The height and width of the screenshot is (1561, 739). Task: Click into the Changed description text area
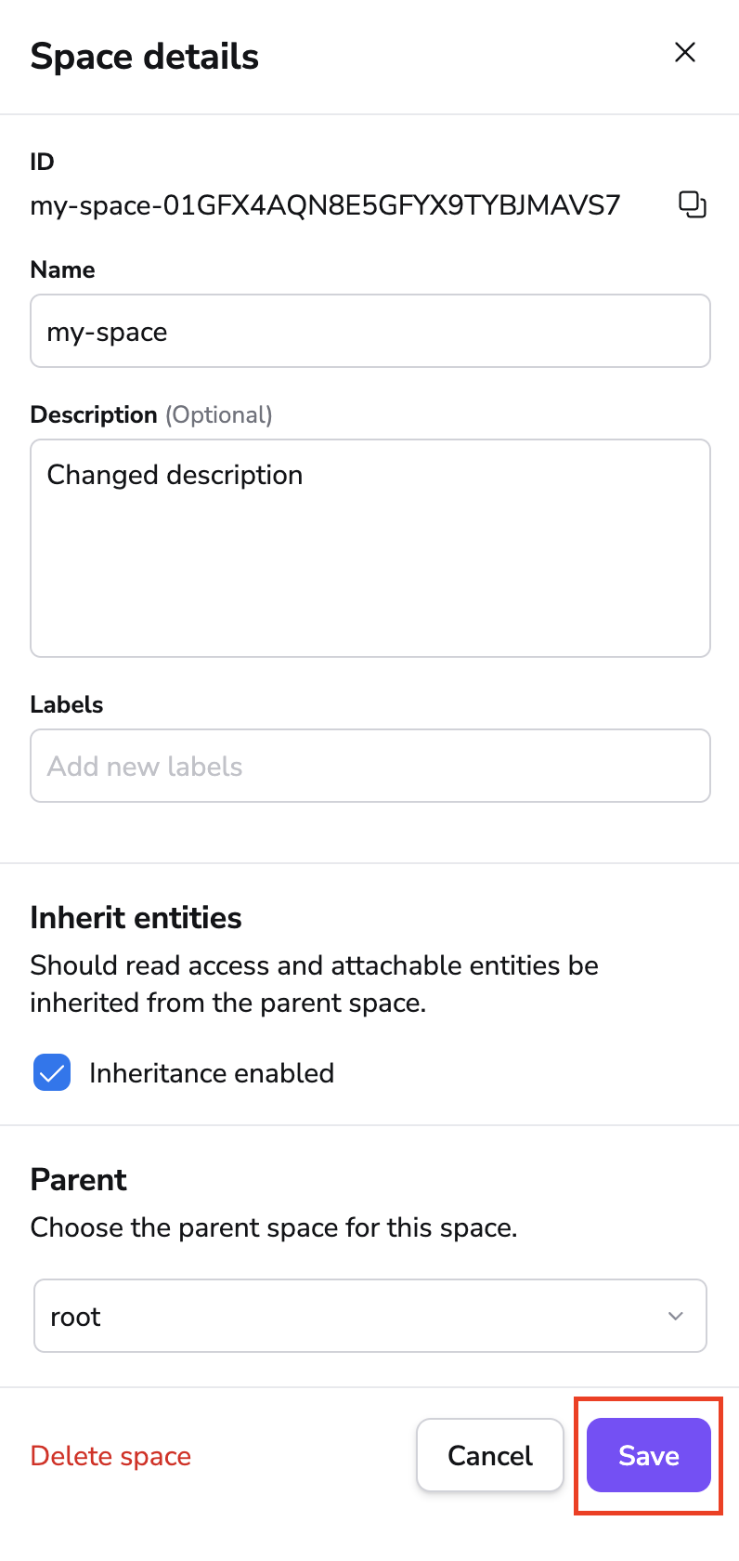tap(369, 548)
